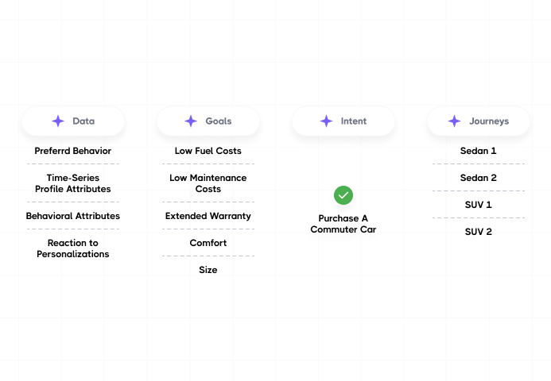Click the Comfort goal
The width and height of the screenshot is (551, 381).
click(208, 243)
